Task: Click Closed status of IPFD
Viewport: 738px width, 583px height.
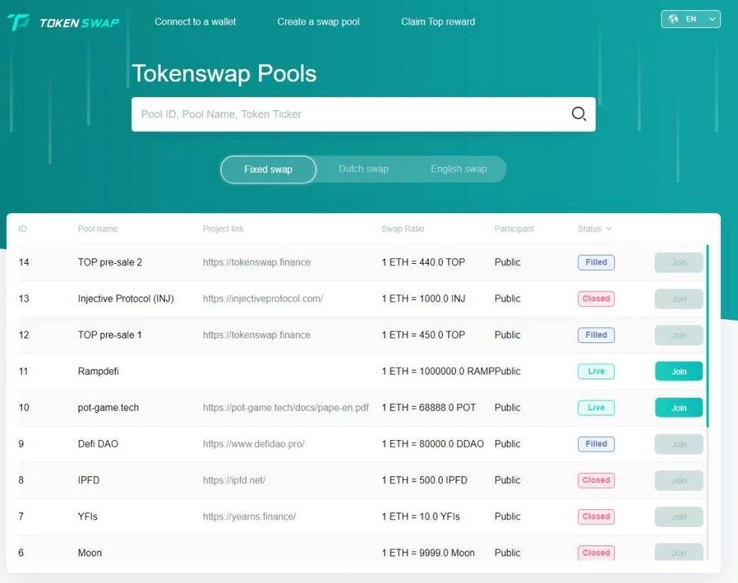Action: [x=596, y=480]
